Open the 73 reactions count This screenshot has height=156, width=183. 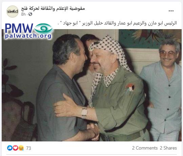[x=28, y=148]
